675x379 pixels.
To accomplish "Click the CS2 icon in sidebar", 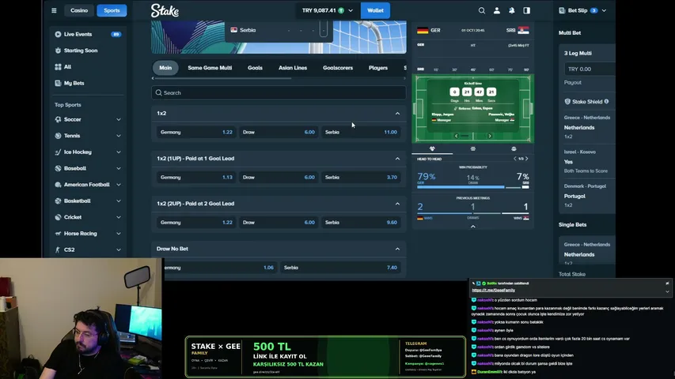I will [x=58, y=250].
